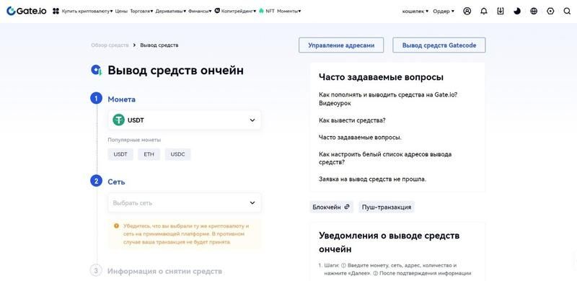This screenshot has height=281, width=577.
Task: Click the Вывод средств breadcrumb text
Action: [x=159, y=45]
